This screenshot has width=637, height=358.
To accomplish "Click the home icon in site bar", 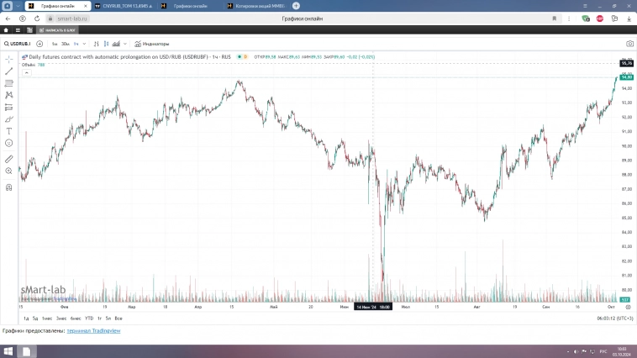I will [6, 30].
